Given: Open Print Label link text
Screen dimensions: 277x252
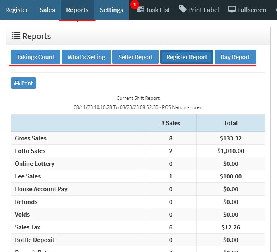Looking at the screenshot, I should (x=204, y=10).
